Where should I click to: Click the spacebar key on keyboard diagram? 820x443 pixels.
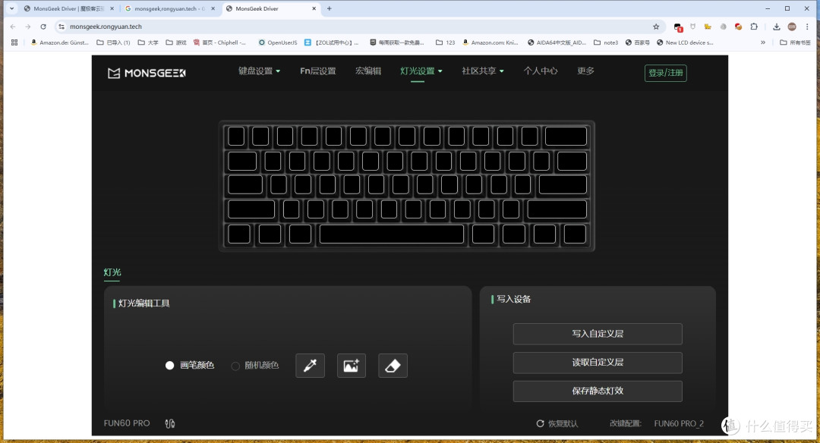[392, 234]
